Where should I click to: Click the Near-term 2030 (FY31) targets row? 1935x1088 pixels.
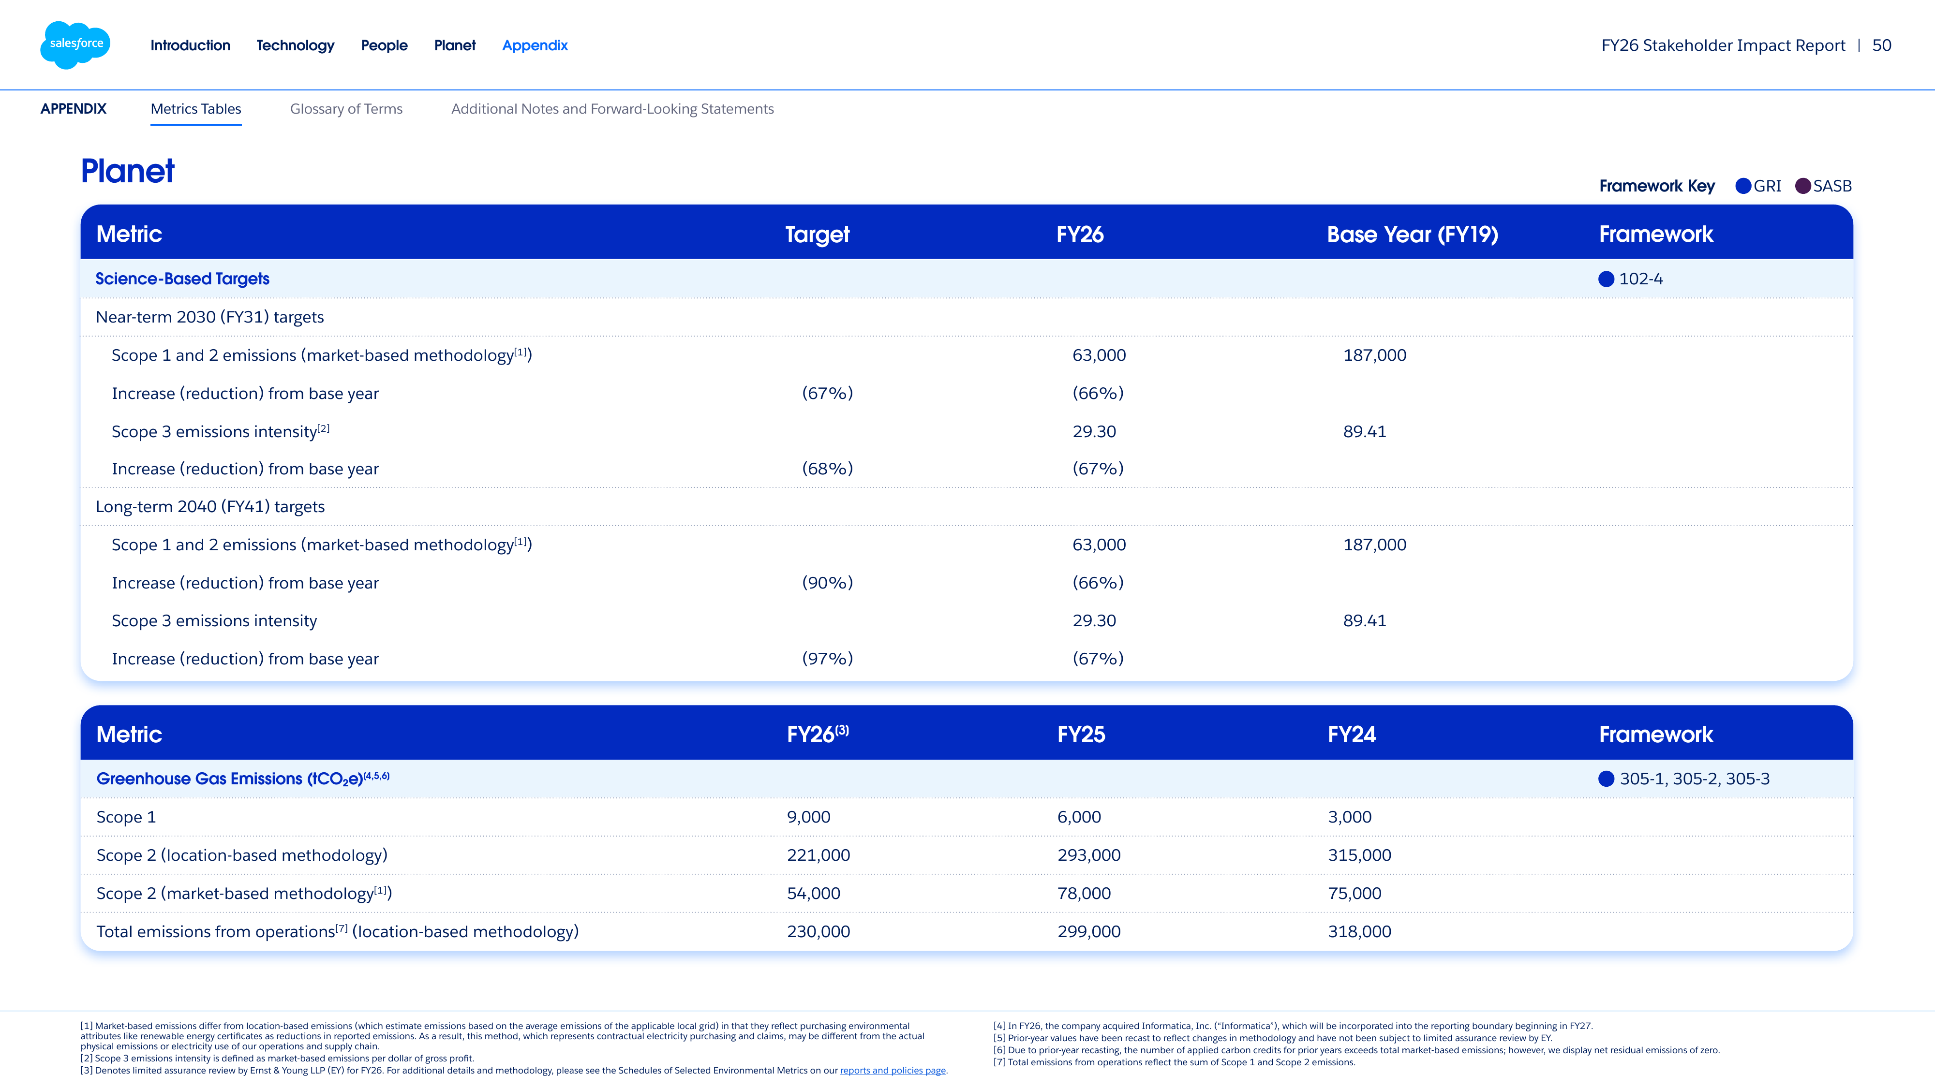point(967,317)
